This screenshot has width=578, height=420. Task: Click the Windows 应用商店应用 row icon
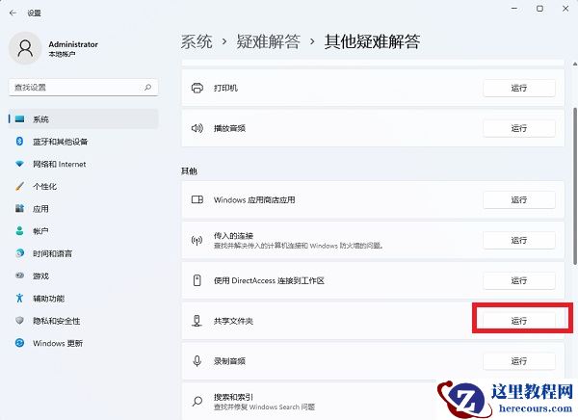coord(197,199)
